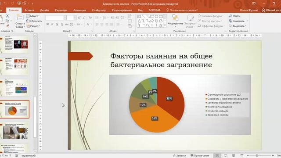Toggle bold Ж formatting
Image resolution: width=281 pixels, height=158 pixels.
(x=48, y=24)
